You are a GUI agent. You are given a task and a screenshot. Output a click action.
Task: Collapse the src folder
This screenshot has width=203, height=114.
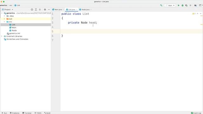tap(4, 22)
